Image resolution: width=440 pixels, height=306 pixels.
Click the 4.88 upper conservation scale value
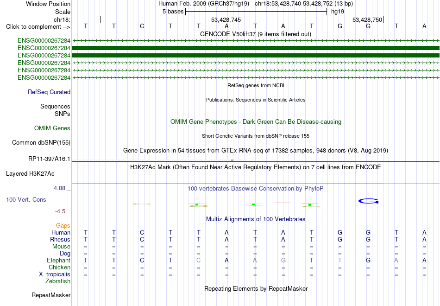[59, 188]
